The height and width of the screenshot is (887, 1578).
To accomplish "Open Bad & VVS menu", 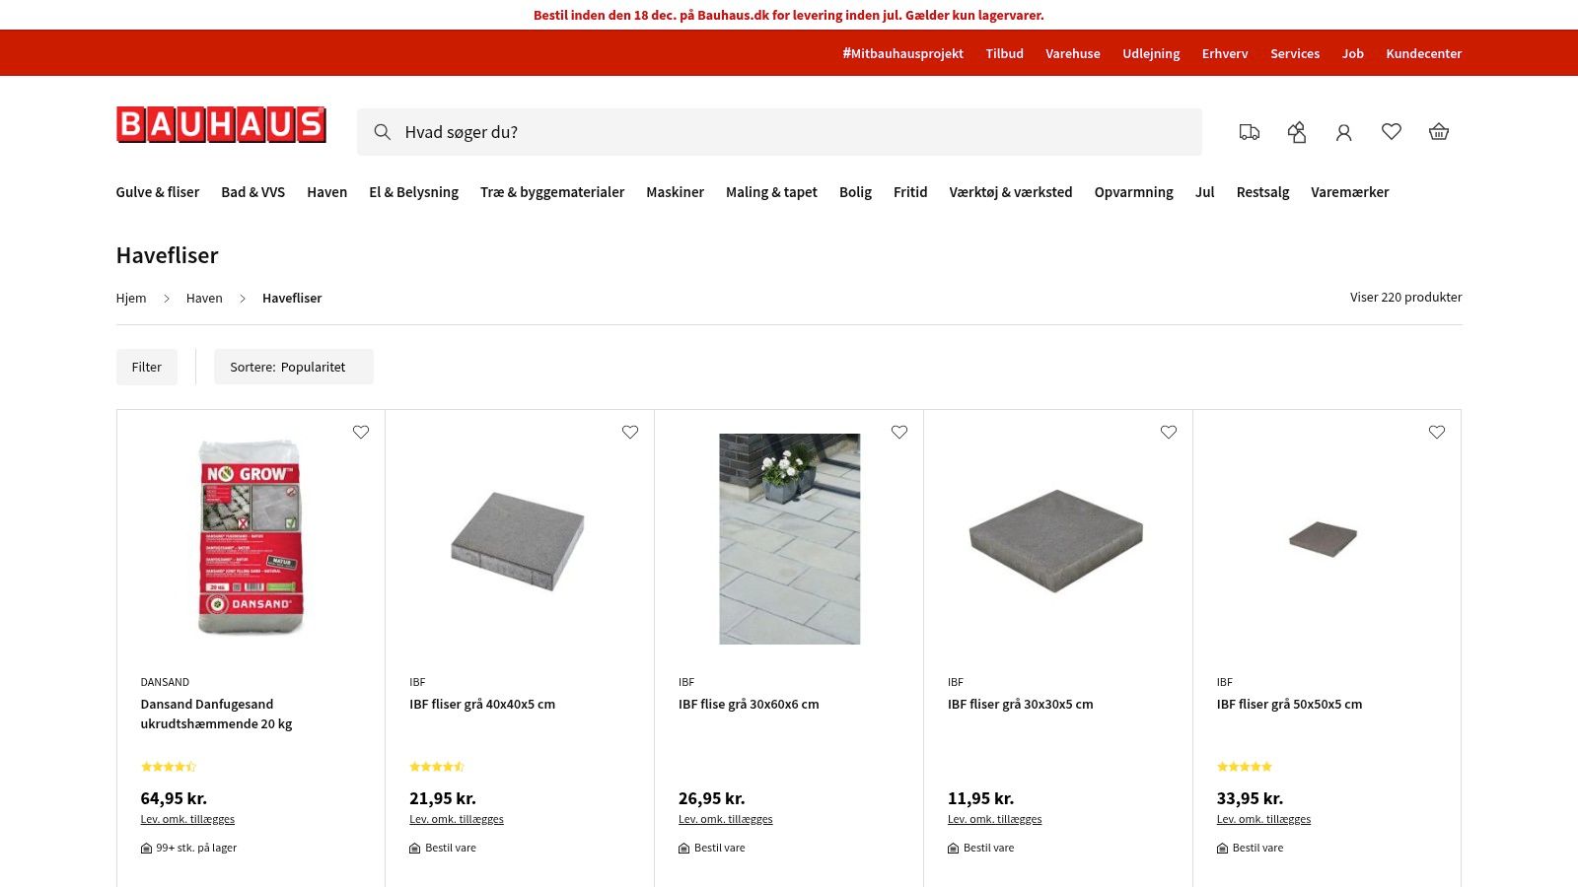I will [253, 192].
